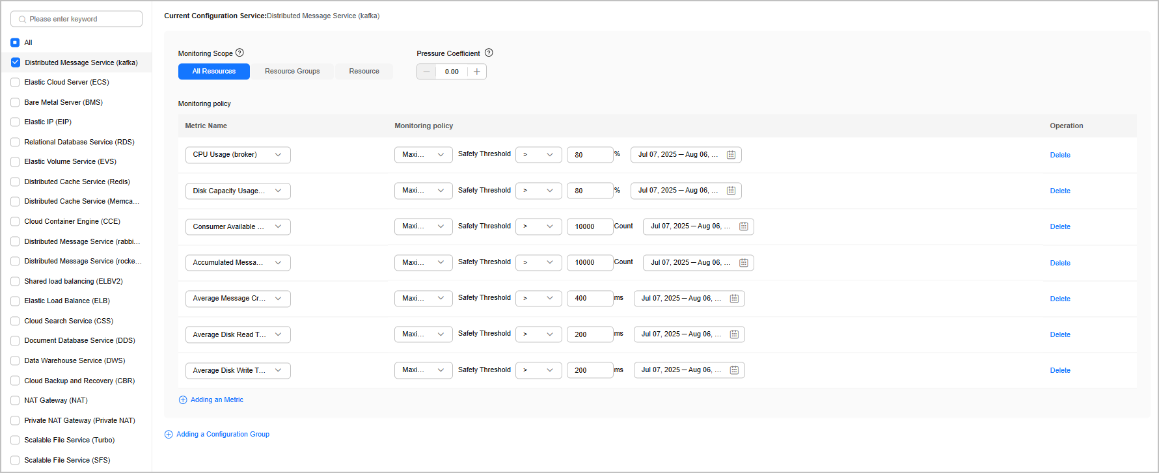Open Average Disk Write metric dropdown

click(x=238, y=370)
